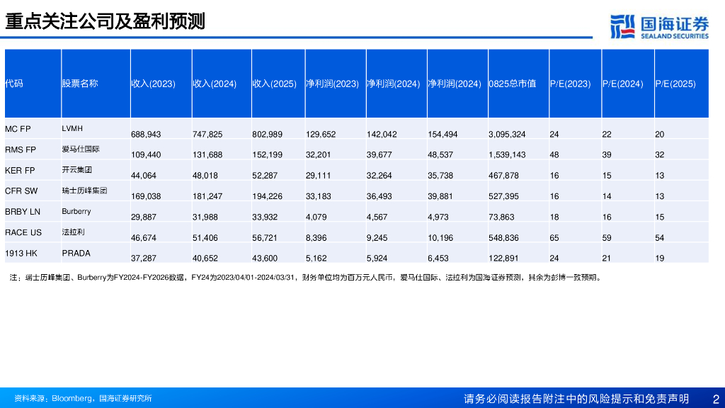725x408 pixels.
Task: Click the disclaimer text 请务必阅读报告附注
Action: 576,399
